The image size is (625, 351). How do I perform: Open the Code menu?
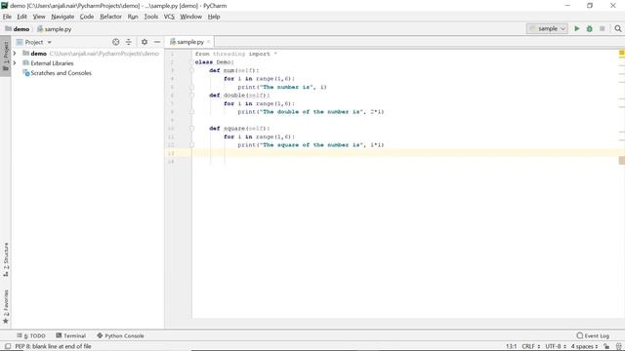pos(87,17)
